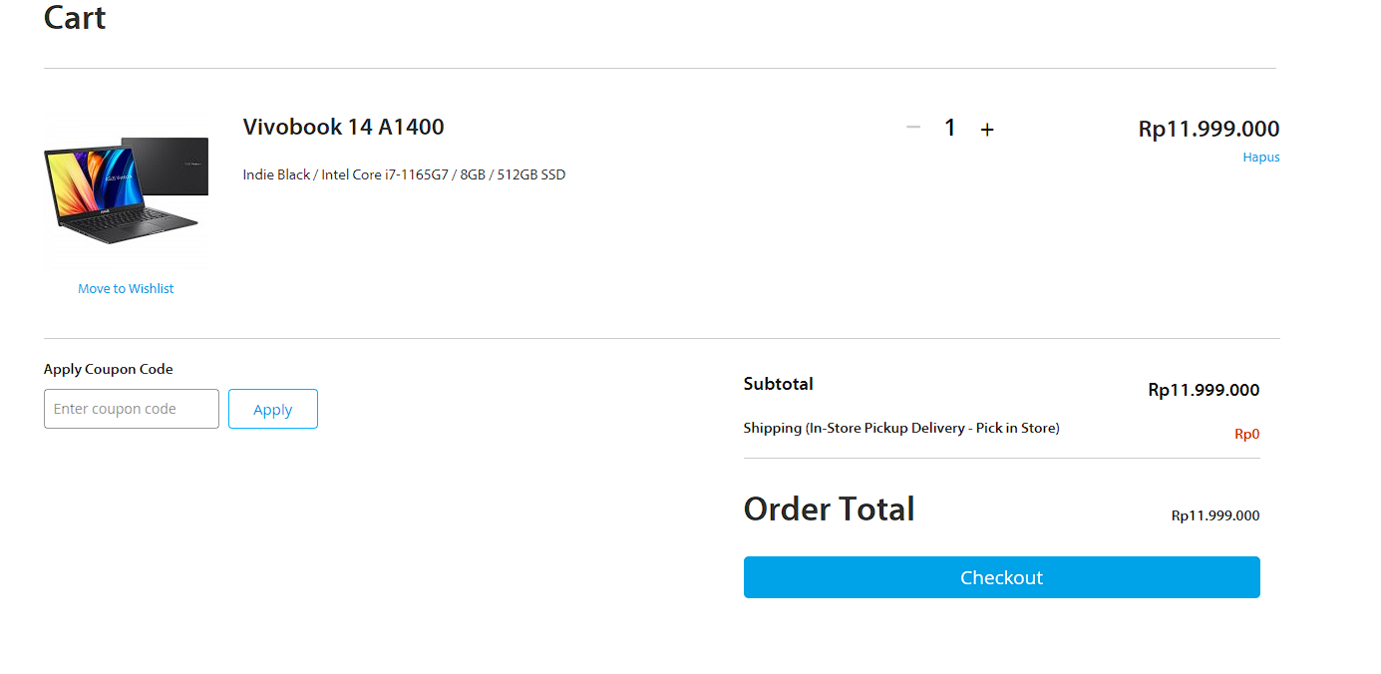Viewport: 1381px width, 674px height.
Task: Click the Subtotal label
Action: coord(778,384)
